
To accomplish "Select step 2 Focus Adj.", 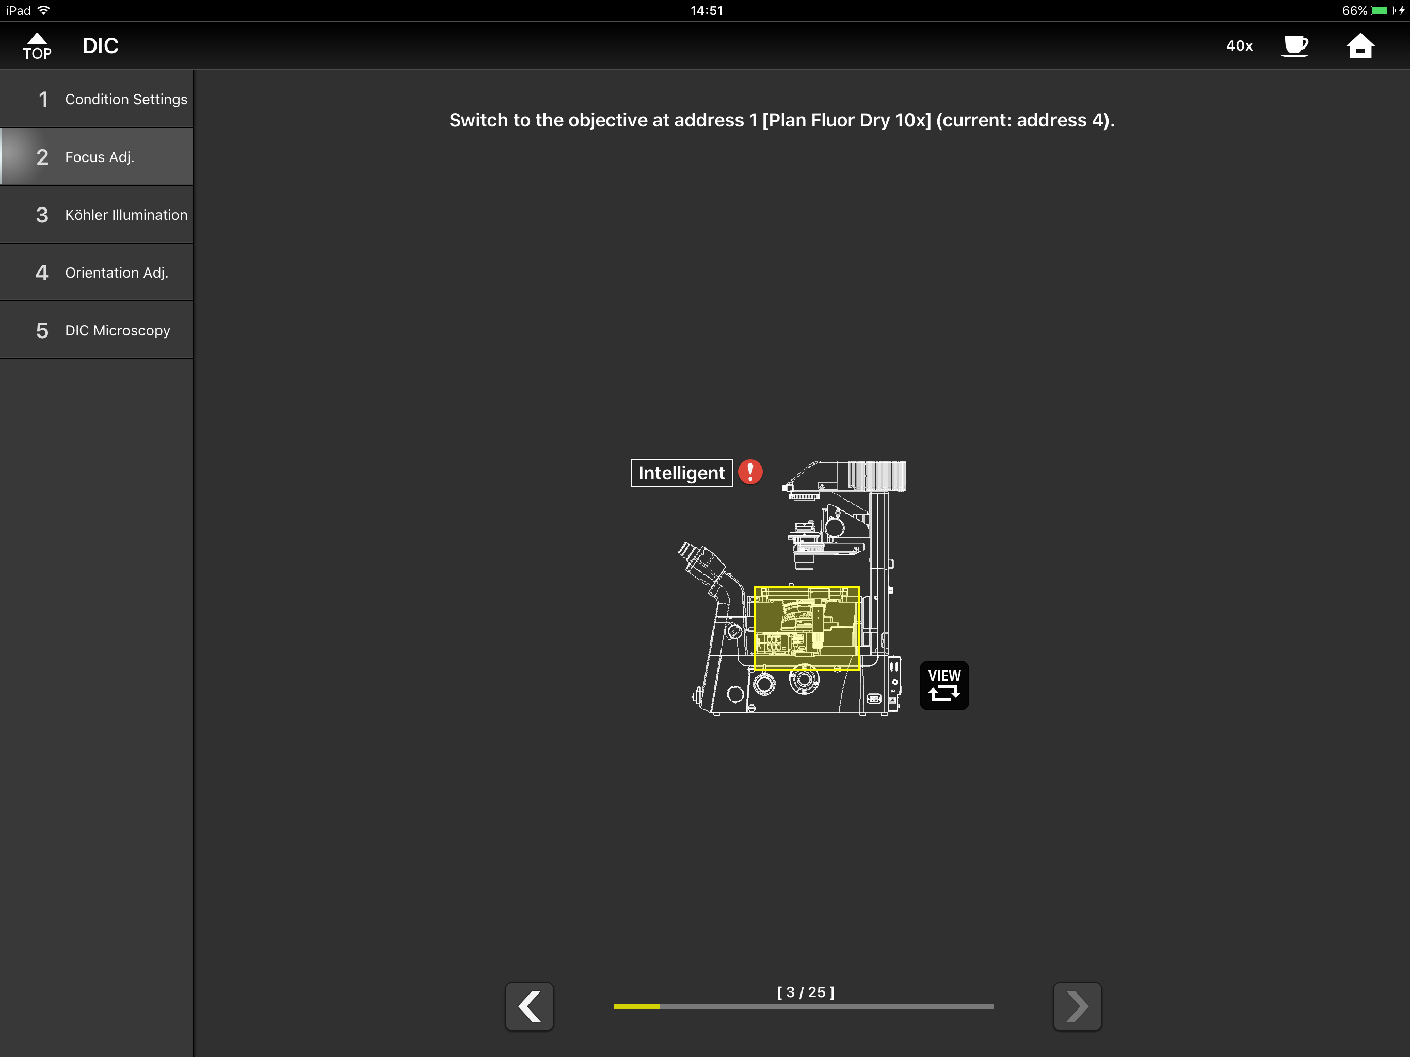I will [x=96, y=157].
